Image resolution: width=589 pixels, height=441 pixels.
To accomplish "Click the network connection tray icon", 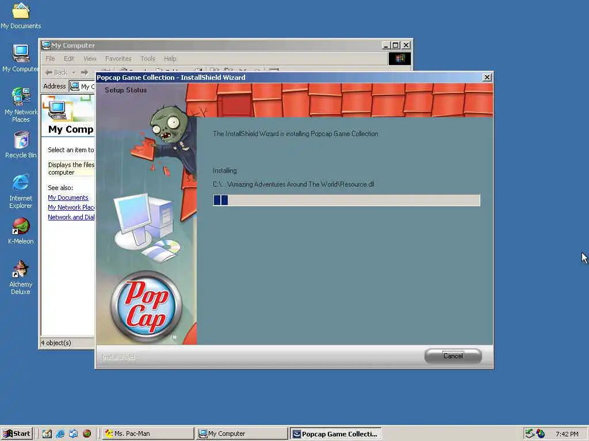I will (530, 434).
